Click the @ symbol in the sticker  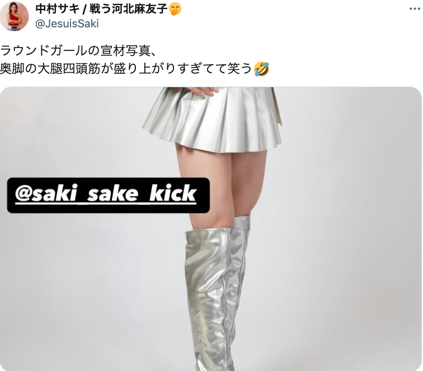pyautogui.click(x=23, y=194)
